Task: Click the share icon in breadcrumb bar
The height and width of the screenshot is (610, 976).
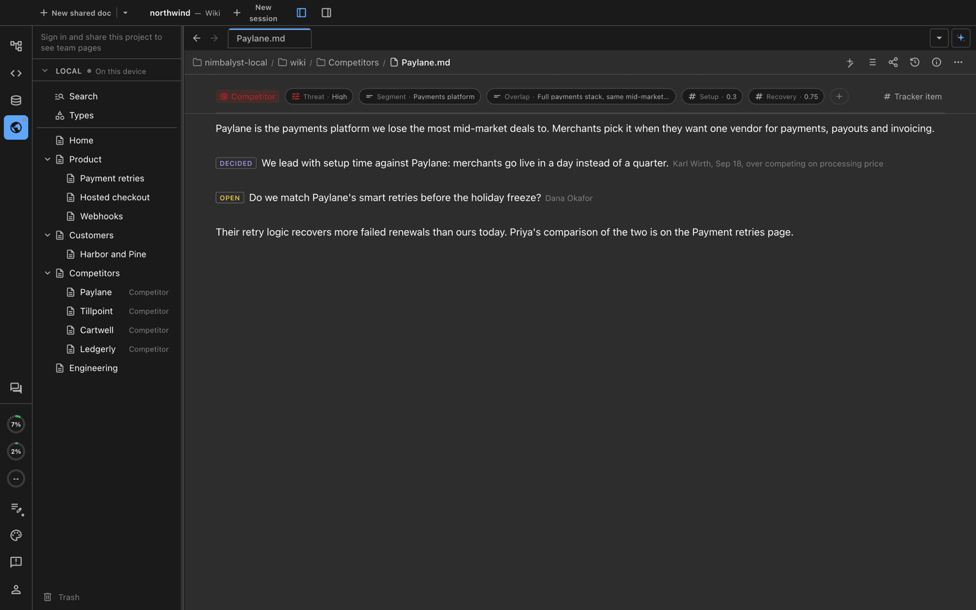Action: pos(893,62)
